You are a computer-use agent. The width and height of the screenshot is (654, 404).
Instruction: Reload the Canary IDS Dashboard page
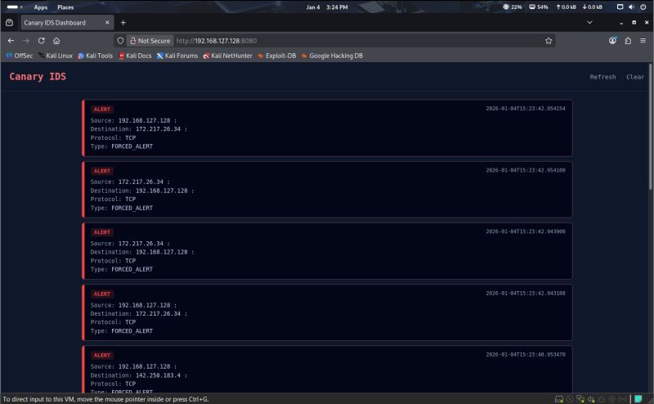42,41
